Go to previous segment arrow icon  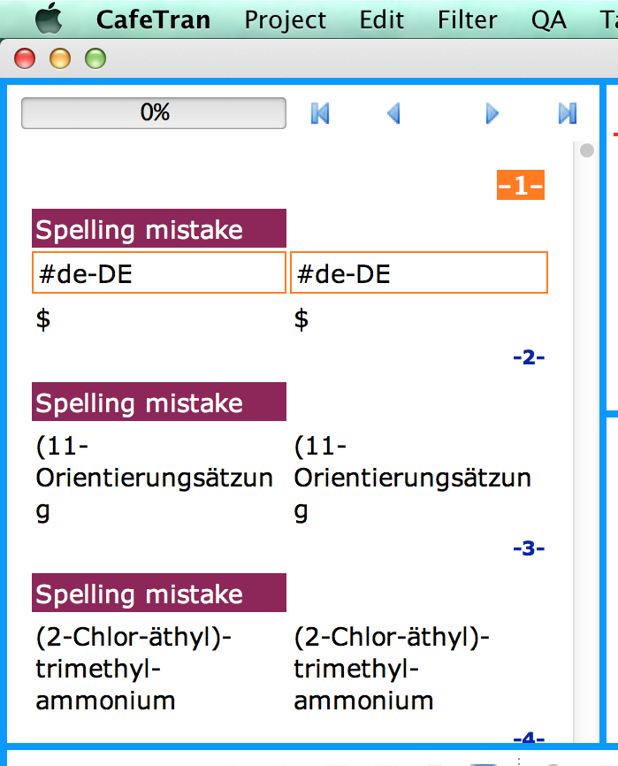point(394,113)
